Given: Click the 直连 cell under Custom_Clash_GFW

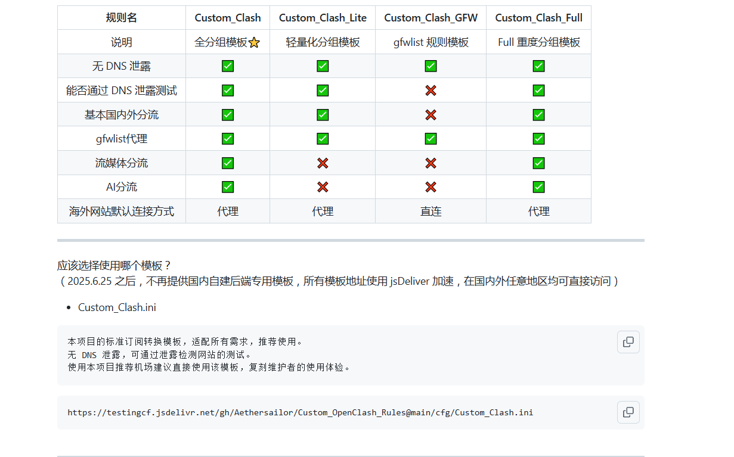Looking at the screenshot, I should click(x=431, y=212).
